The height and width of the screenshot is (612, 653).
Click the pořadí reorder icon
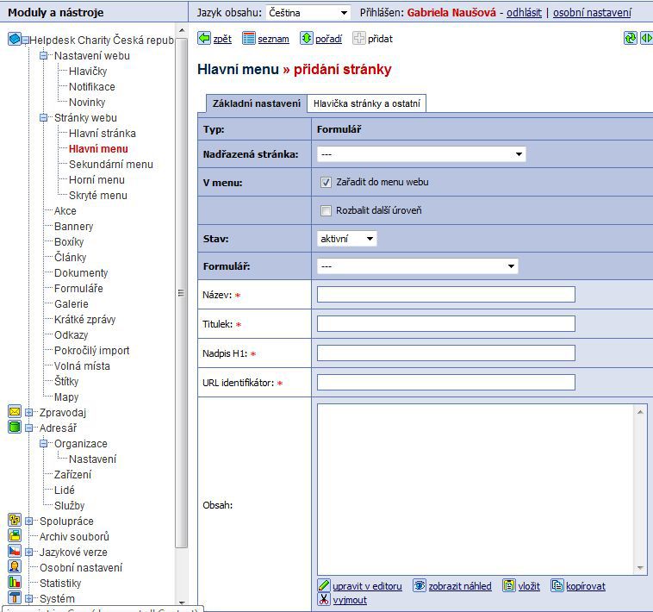point(307,38)
